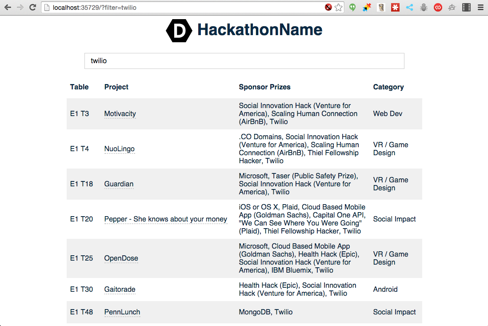Click the Android category cell

click(385, 289)
